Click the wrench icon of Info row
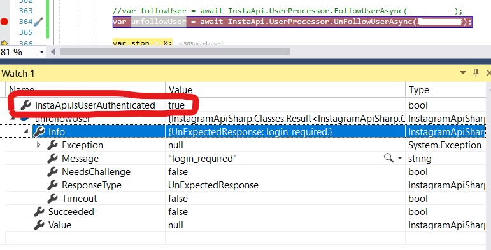This screenshot has height=250, width=491. coord(39,132)
